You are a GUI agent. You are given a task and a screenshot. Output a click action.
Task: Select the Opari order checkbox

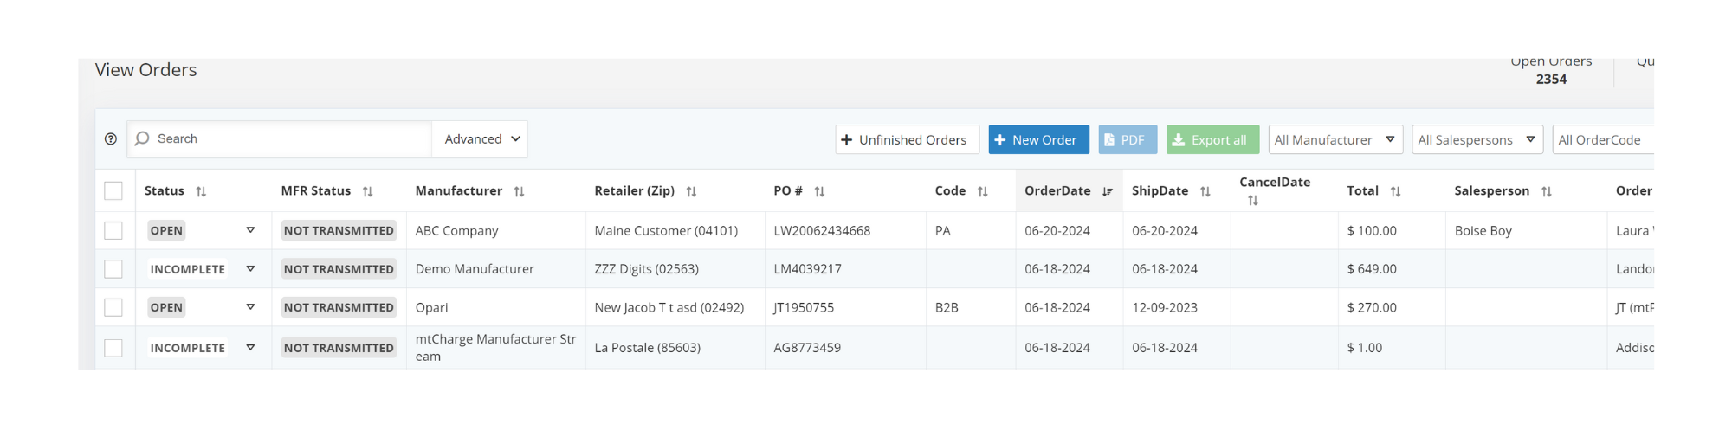[113, 307]
